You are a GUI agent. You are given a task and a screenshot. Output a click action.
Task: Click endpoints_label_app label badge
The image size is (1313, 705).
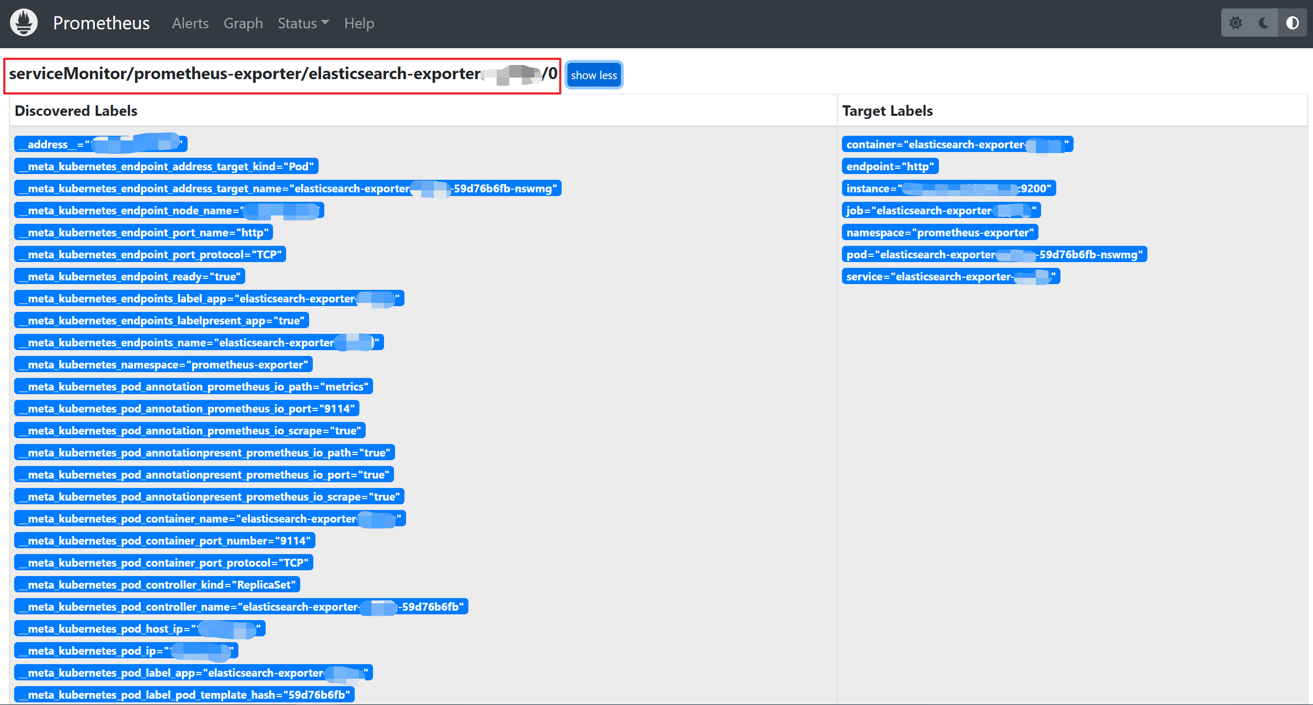coord(209,298)
